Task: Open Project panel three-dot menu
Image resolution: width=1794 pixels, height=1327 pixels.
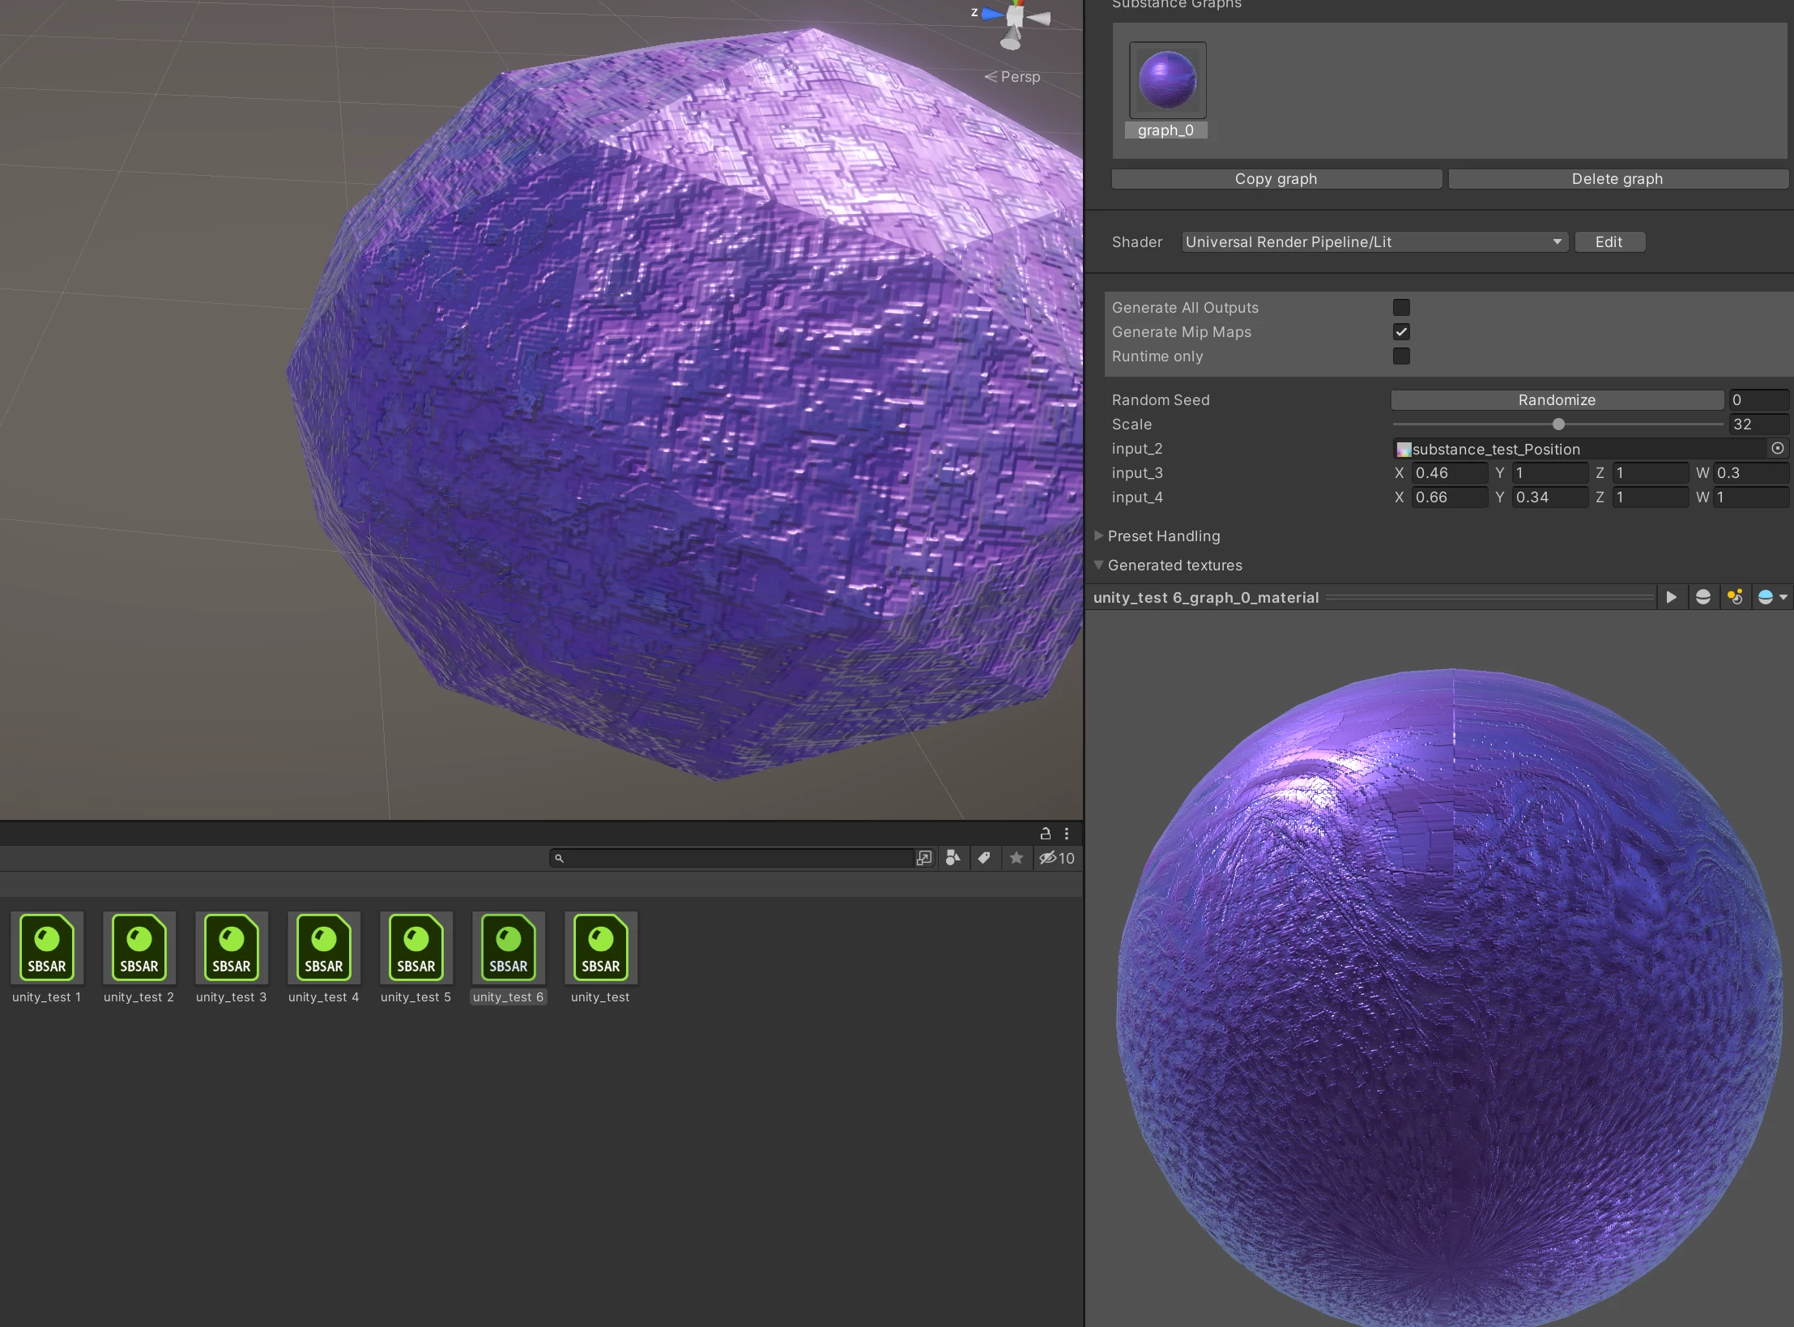Action: pyautogui.click(x=1067, y=833)
